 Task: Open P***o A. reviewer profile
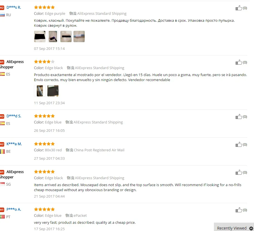[14, 209]
